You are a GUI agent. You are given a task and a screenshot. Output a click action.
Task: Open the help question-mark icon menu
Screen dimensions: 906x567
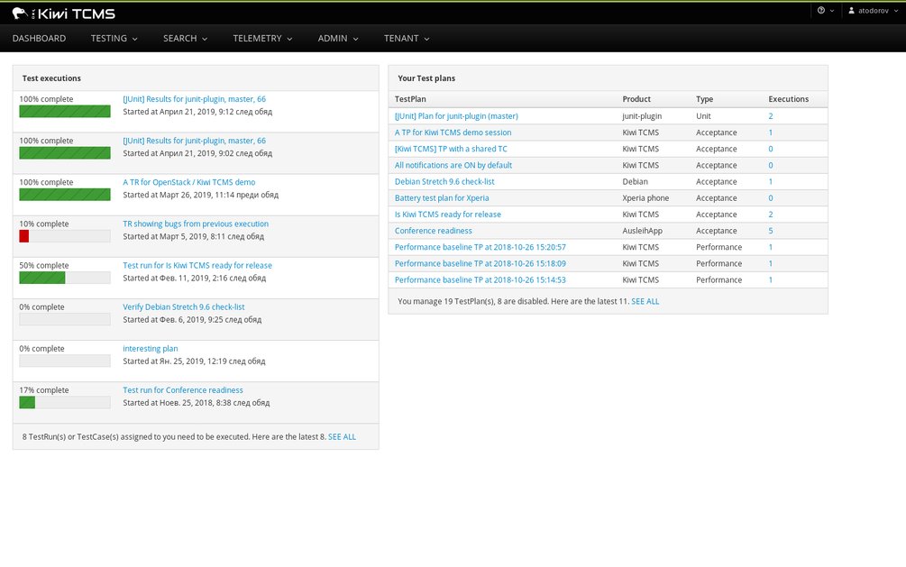pos(826,11)
